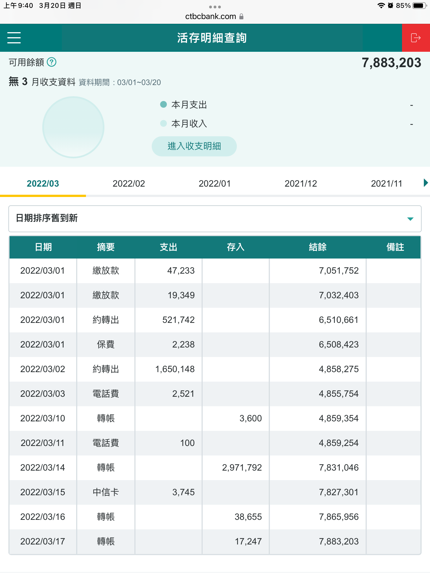430x573 pixels.
Task: Tap the lock icon beside ctbcbank.com
Action: (x=242, y=17)
